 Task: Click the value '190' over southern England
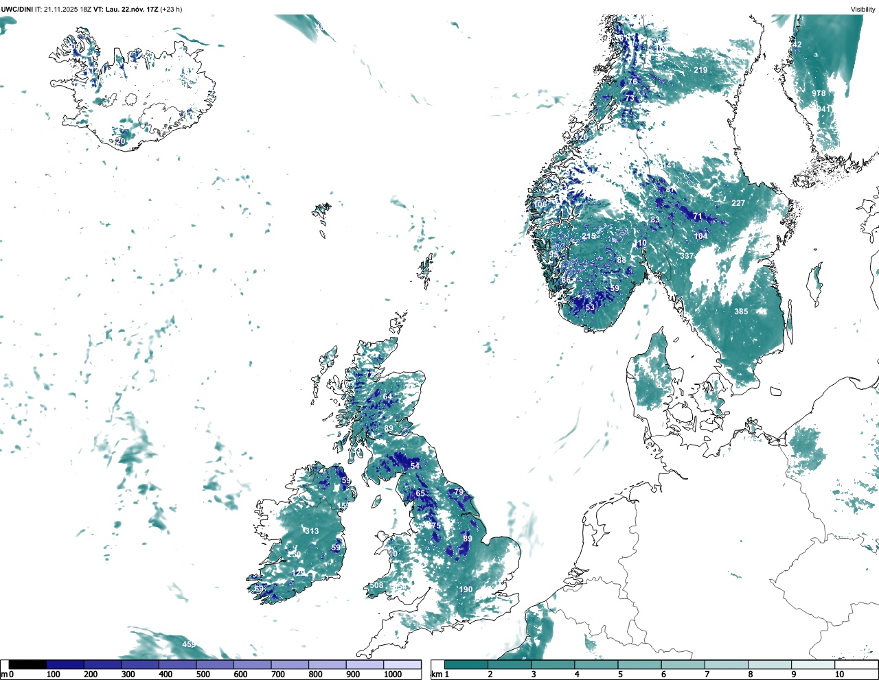tap(466, 589)
